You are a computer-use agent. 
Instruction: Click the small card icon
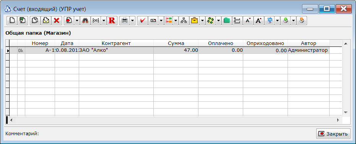click(x=153, y=21)
